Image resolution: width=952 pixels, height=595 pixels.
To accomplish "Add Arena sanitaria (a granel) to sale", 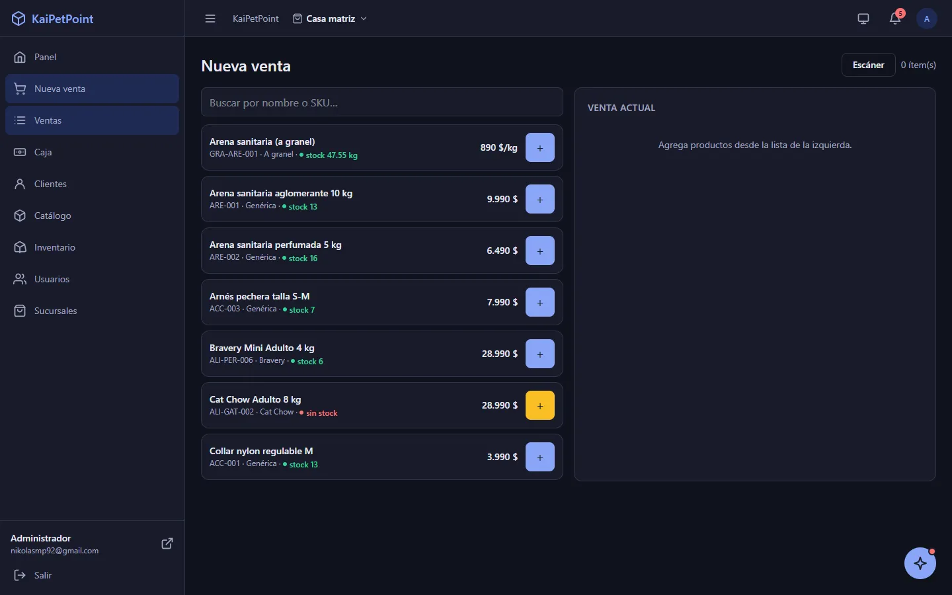I will click(x=540, y=147).
